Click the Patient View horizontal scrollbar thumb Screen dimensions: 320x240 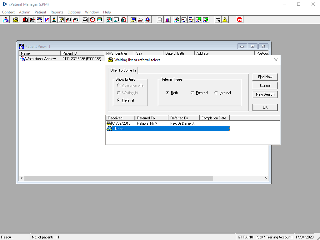(x=118, y=178)
